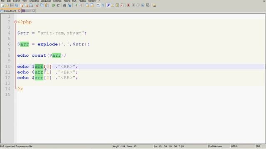Close the new 1 tab
Image resolution: width=266 pixels, height=149 pixels.
33,11
